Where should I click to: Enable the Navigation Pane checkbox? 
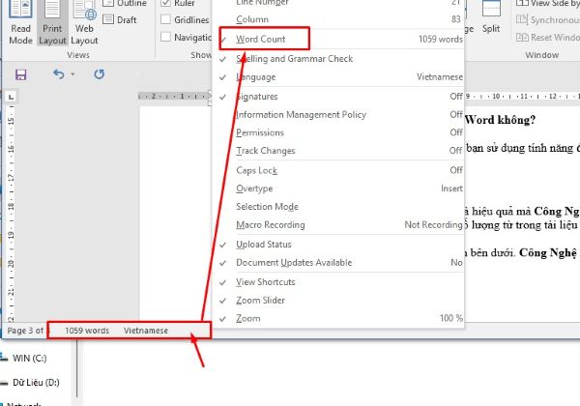tap(165, 37)
